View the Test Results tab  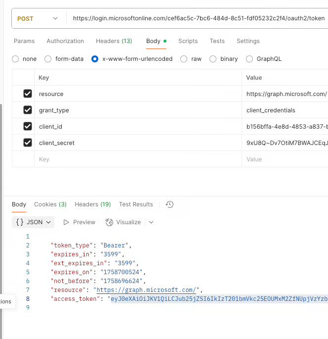(136, 204)
